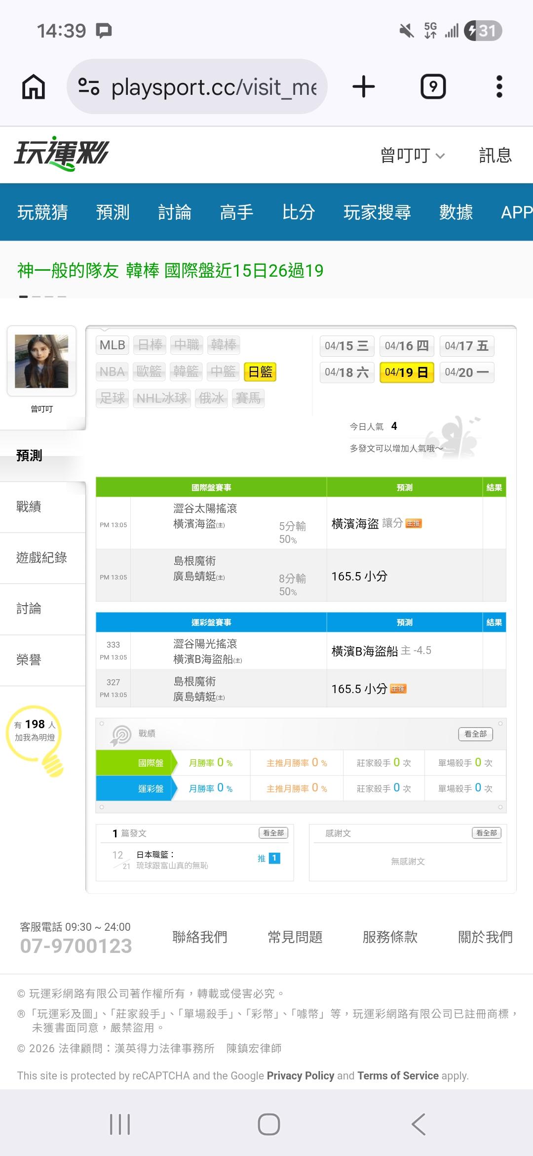Open the tab switcher showing 9 tabs
The image size is (533, 1156).
(x=433, y=87)
